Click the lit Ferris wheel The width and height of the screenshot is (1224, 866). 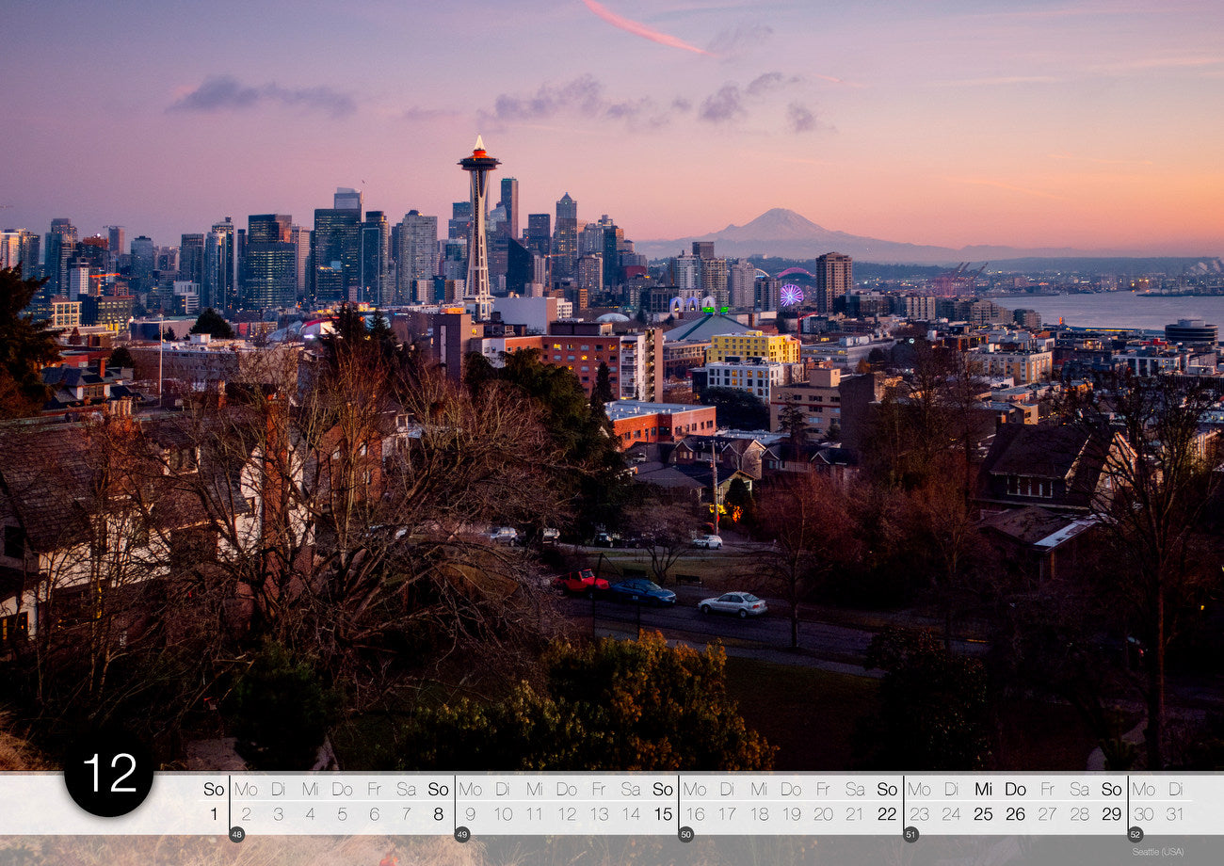pos(791,295)
